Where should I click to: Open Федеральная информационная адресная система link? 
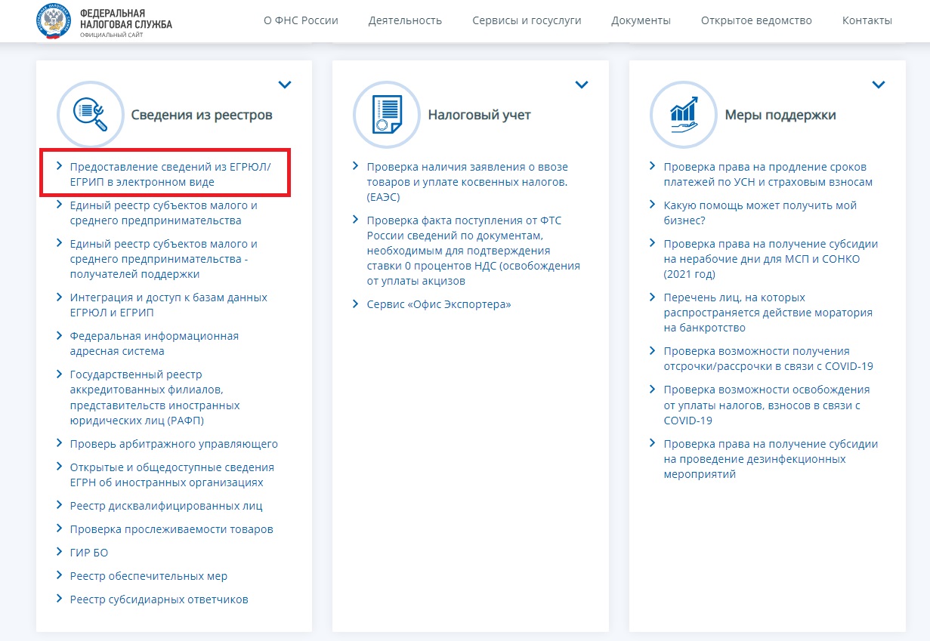[153, 344]
